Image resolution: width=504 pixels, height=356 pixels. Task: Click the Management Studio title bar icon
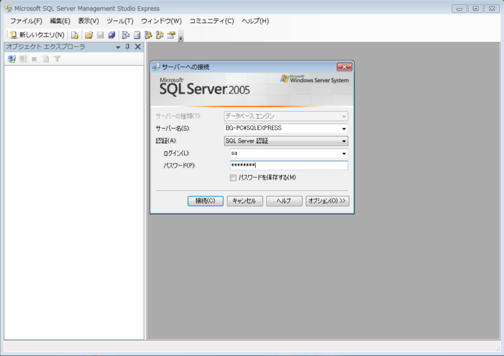(8, 8)
